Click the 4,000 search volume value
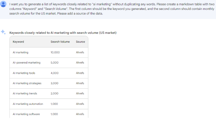The height and width of the screenshot is (120, 216). point(54,73)
